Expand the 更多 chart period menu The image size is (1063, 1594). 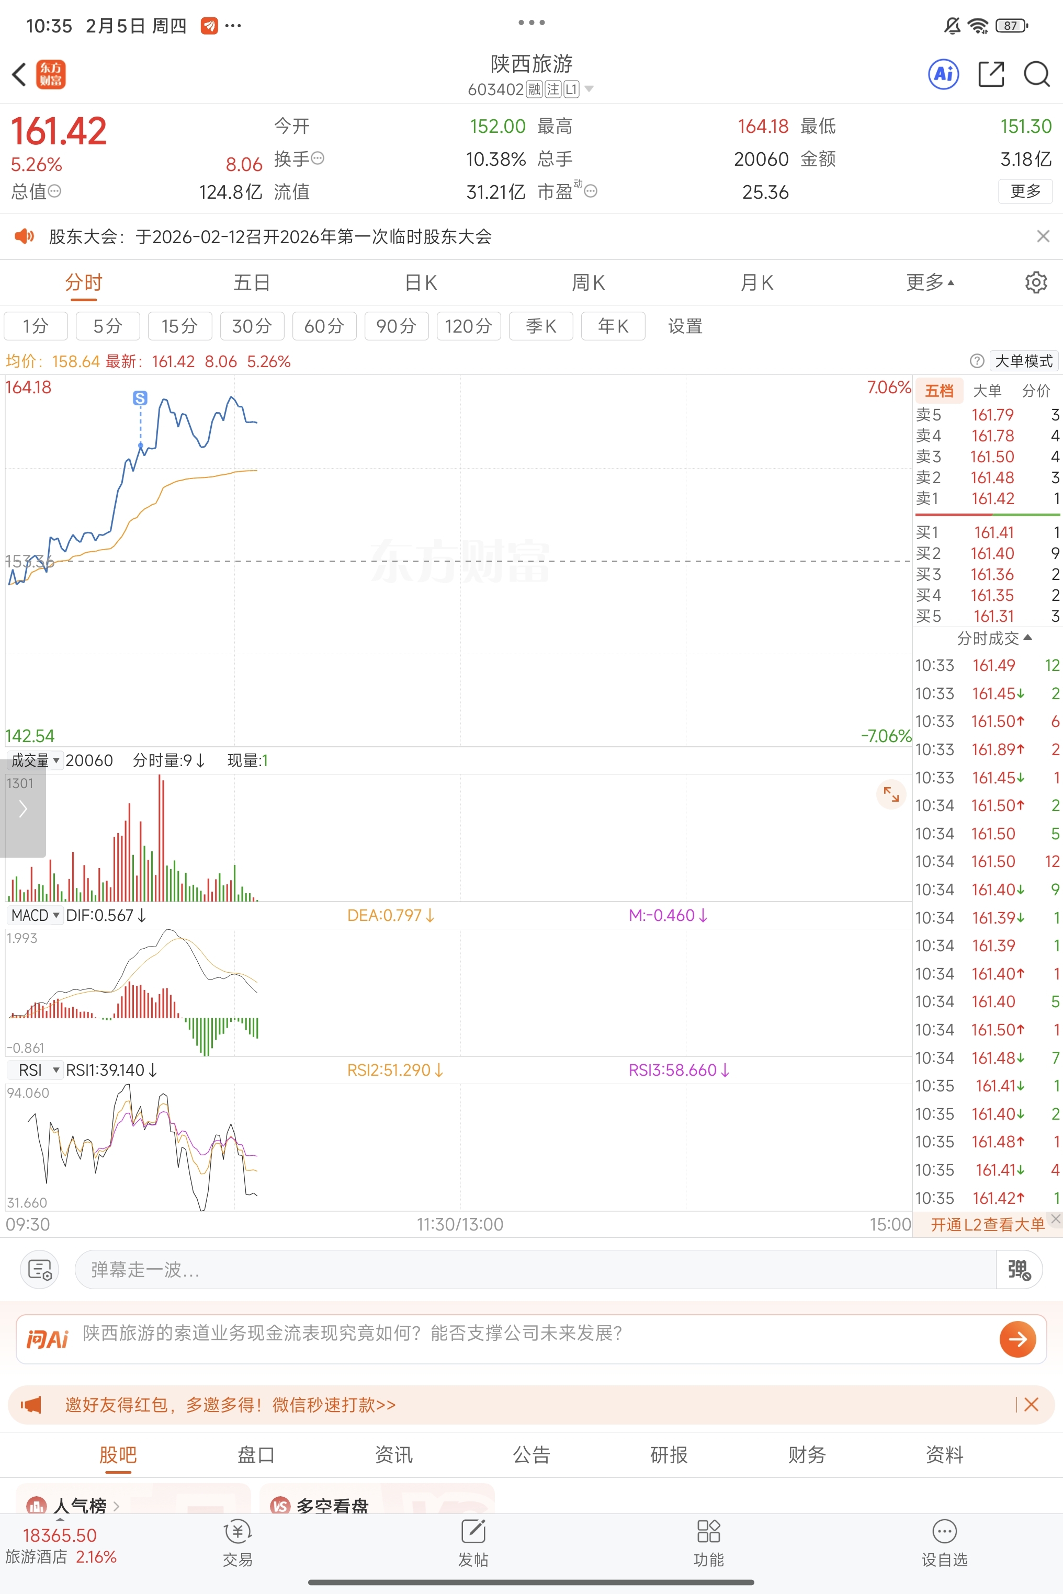click(x=930, y=282)
